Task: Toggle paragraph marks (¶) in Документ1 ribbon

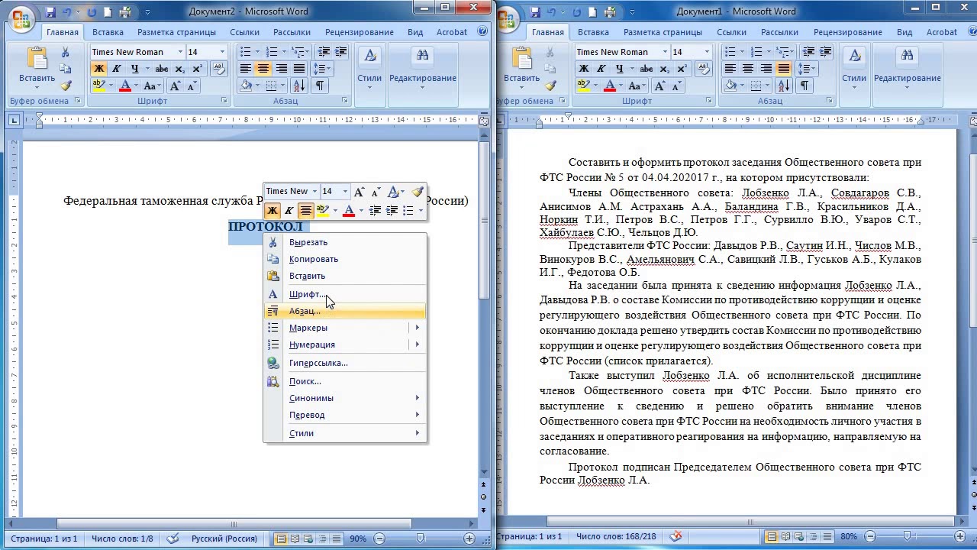Action: [x=804, y=86]
